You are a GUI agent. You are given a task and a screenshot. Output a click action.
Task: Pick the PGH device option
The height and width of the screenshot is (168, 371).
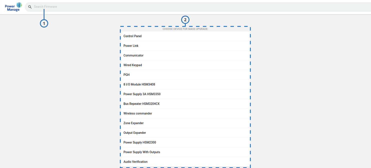[x=185, y=75]
